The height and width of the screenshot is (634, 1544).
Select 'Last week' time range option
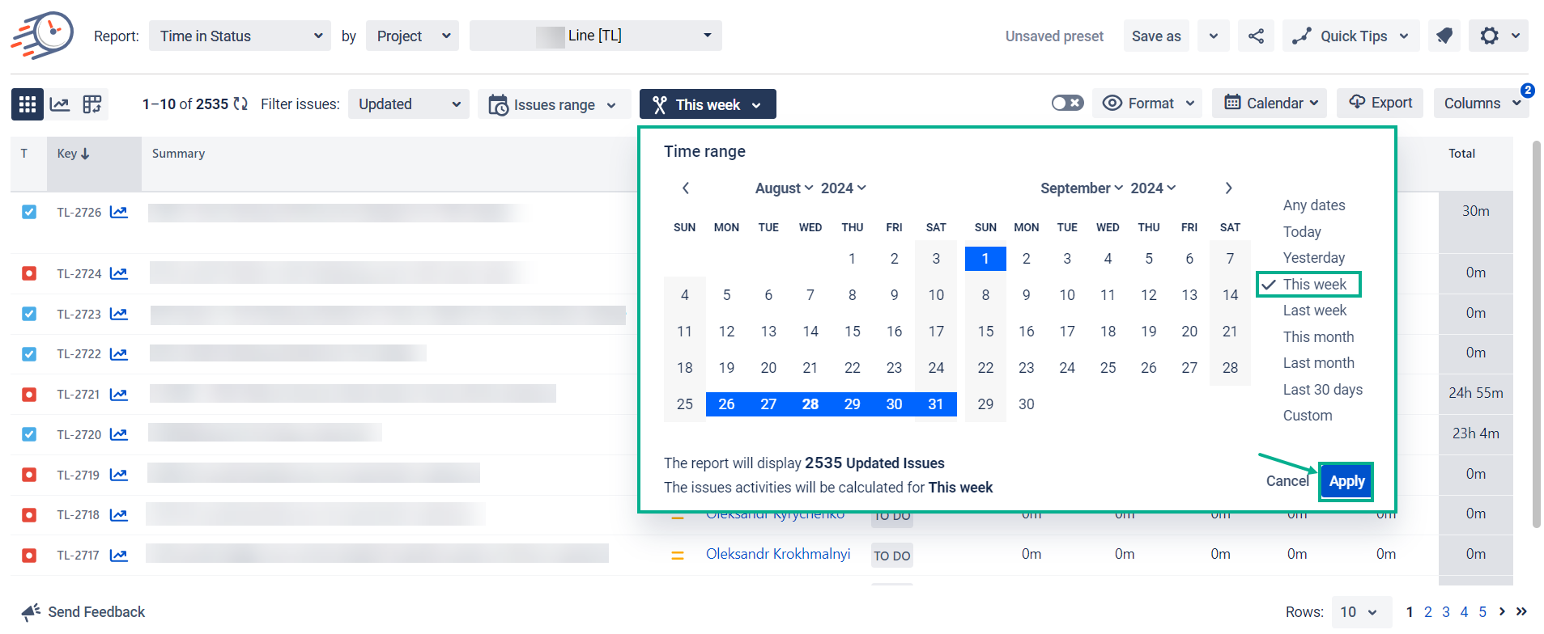1314,311
